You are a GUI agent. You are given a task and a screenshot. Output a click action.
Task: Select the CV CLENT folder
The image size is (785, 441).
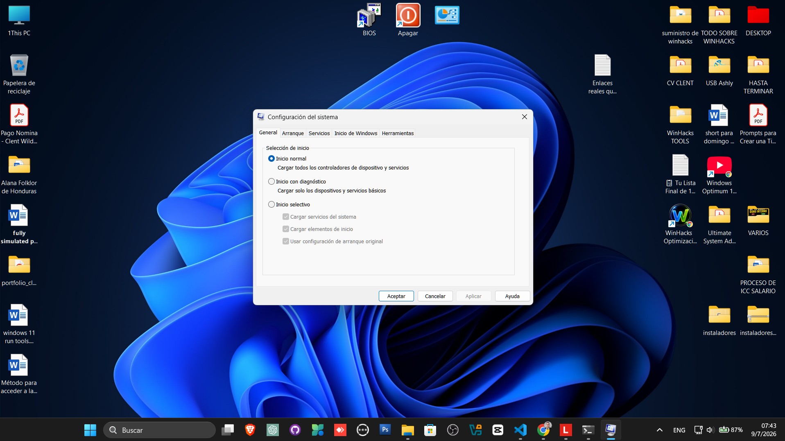680,70
